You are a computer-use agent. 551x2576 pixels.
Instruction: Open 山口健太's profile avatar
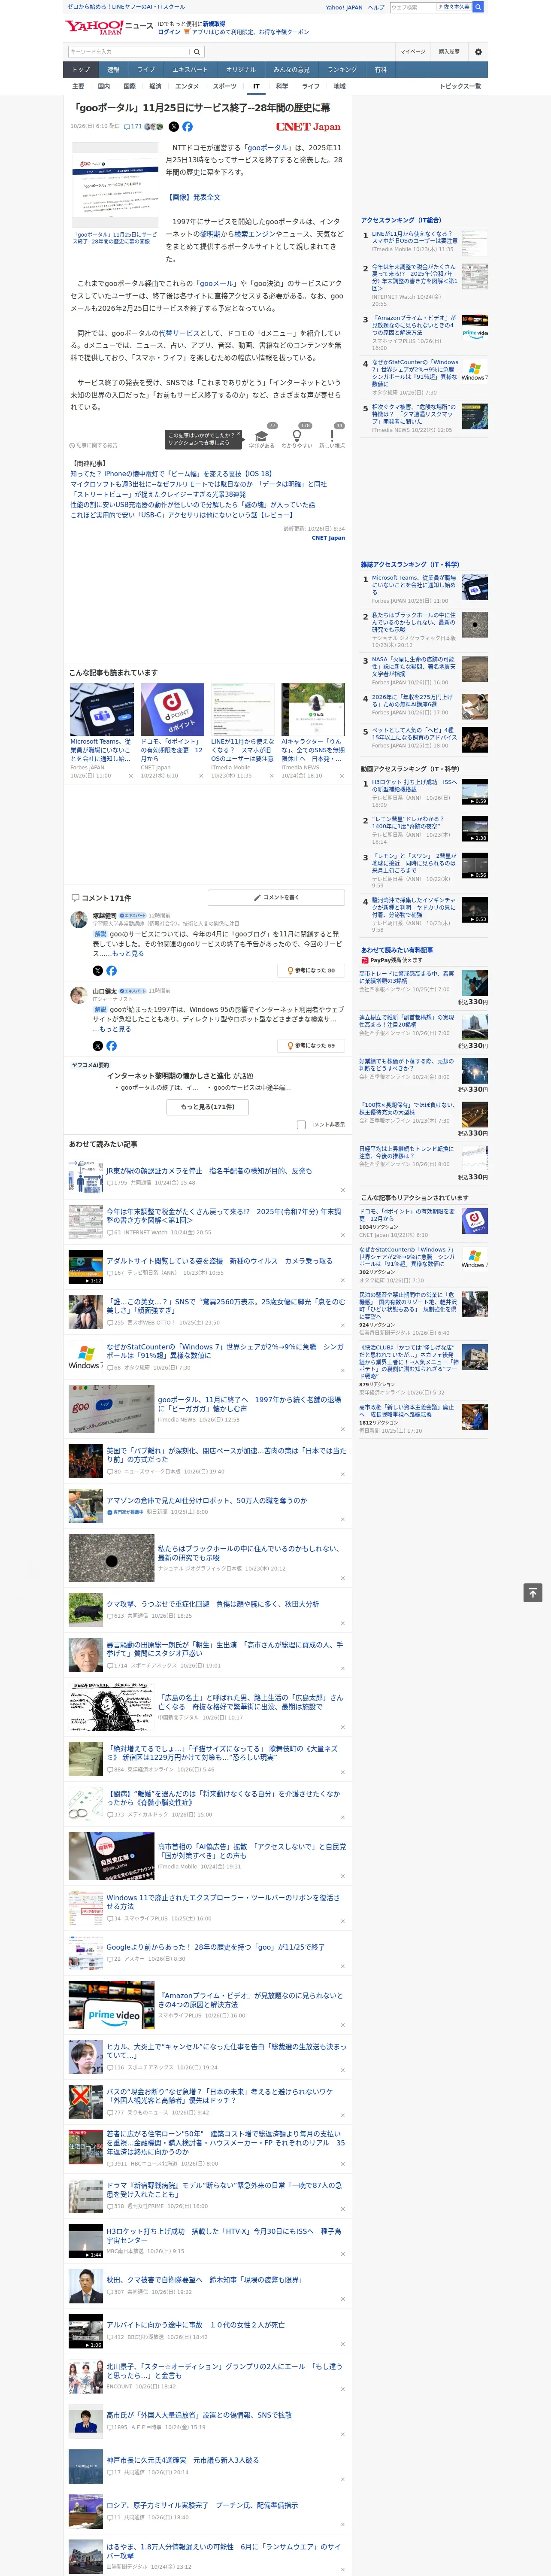tap(78, 995)
